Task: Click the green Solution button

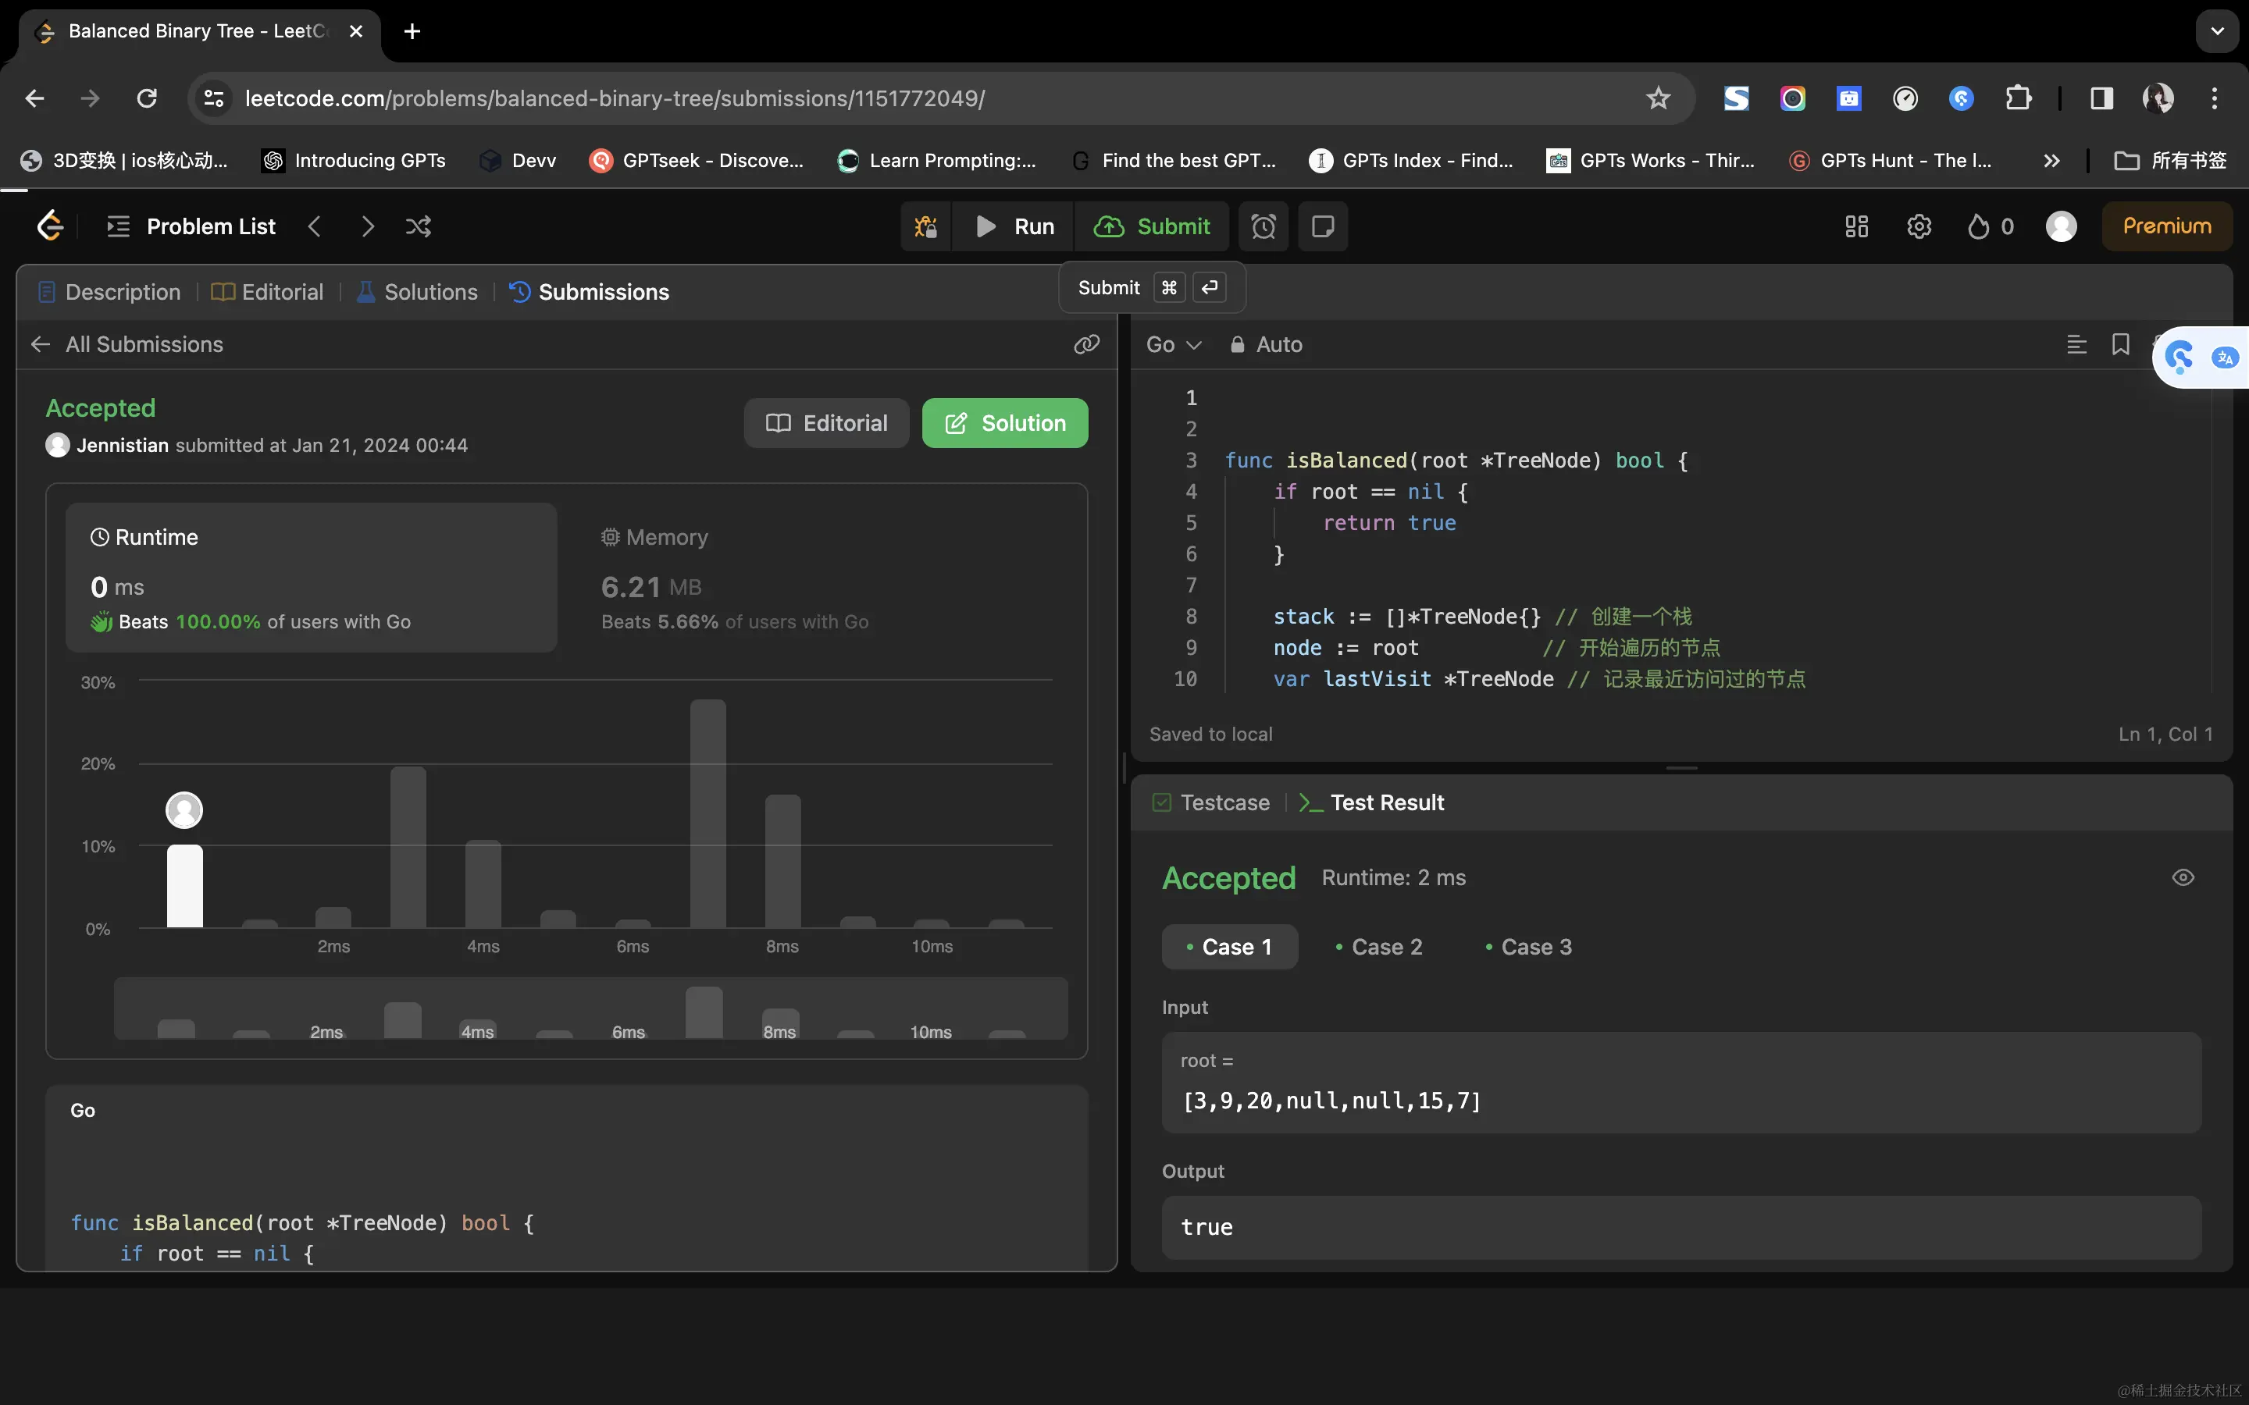Action: pos(1003,423)
